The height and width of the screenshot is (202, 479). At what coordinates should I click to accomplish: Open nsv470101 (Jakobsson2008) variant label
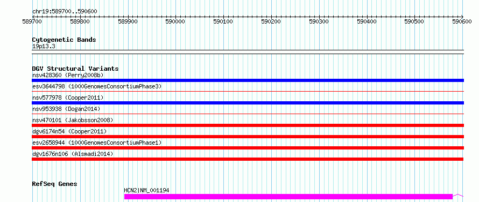point(73,120)
